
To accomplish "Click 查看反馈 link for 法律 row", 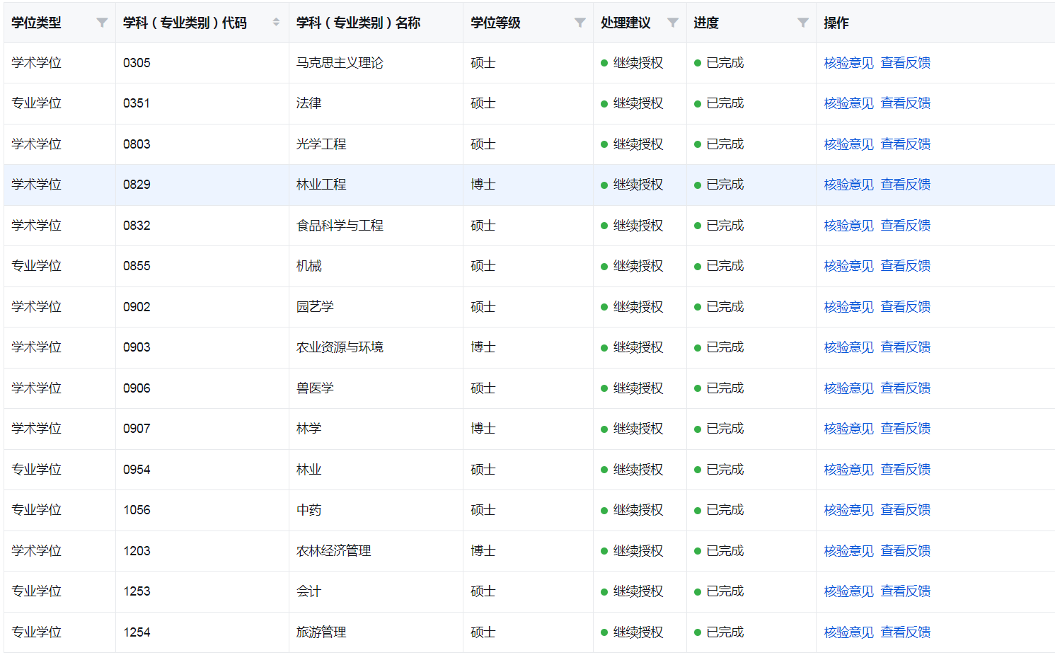I will pos(905,103).
